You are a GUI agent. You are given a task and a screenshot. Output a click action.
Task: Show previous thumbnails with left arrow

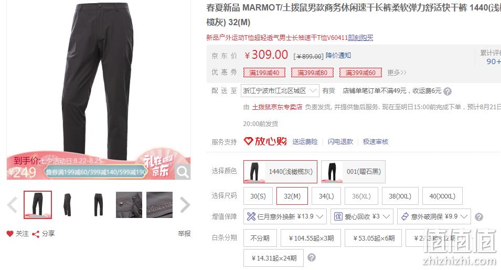(x=12, y=205)
